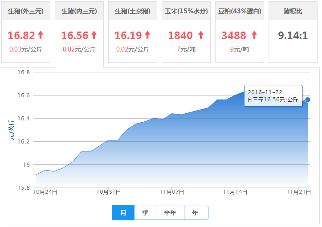Click the blue data point on chart
Viewport: 322px width, 227px height.
point(307,100)
